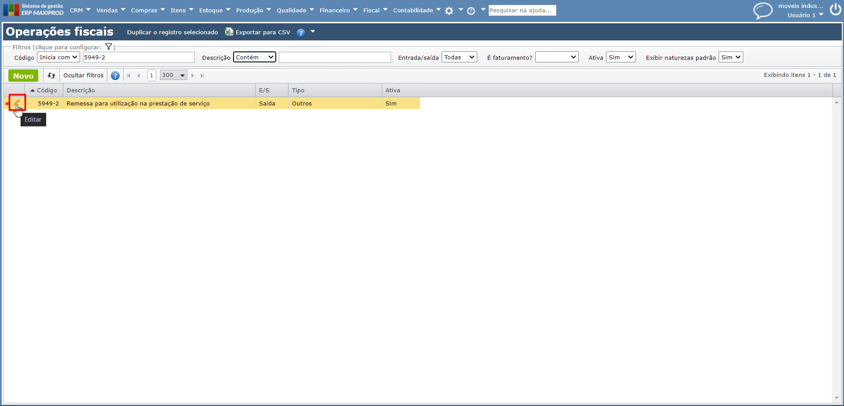Click the 'Saída' cell

coord(267,104)
